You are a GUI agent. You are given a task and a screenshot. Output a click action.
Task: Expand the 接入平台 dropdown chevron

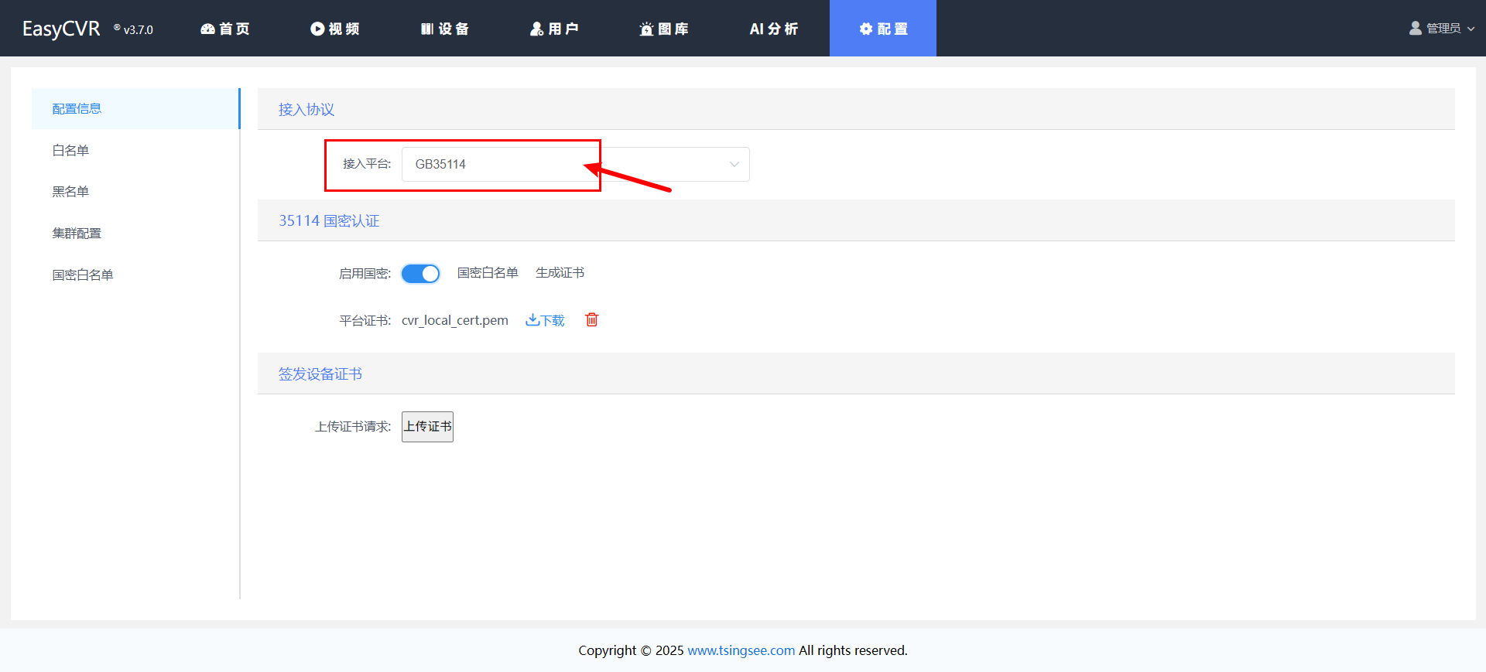tap(734, 164)
